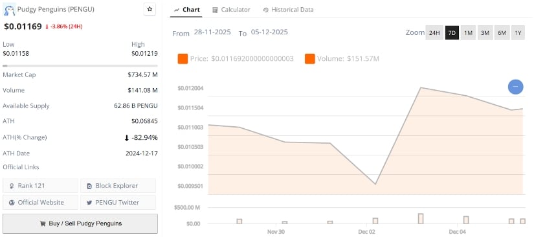Switch to the Chart tab
The width and height of the screenshot is (534, 237).
(186, 10)
